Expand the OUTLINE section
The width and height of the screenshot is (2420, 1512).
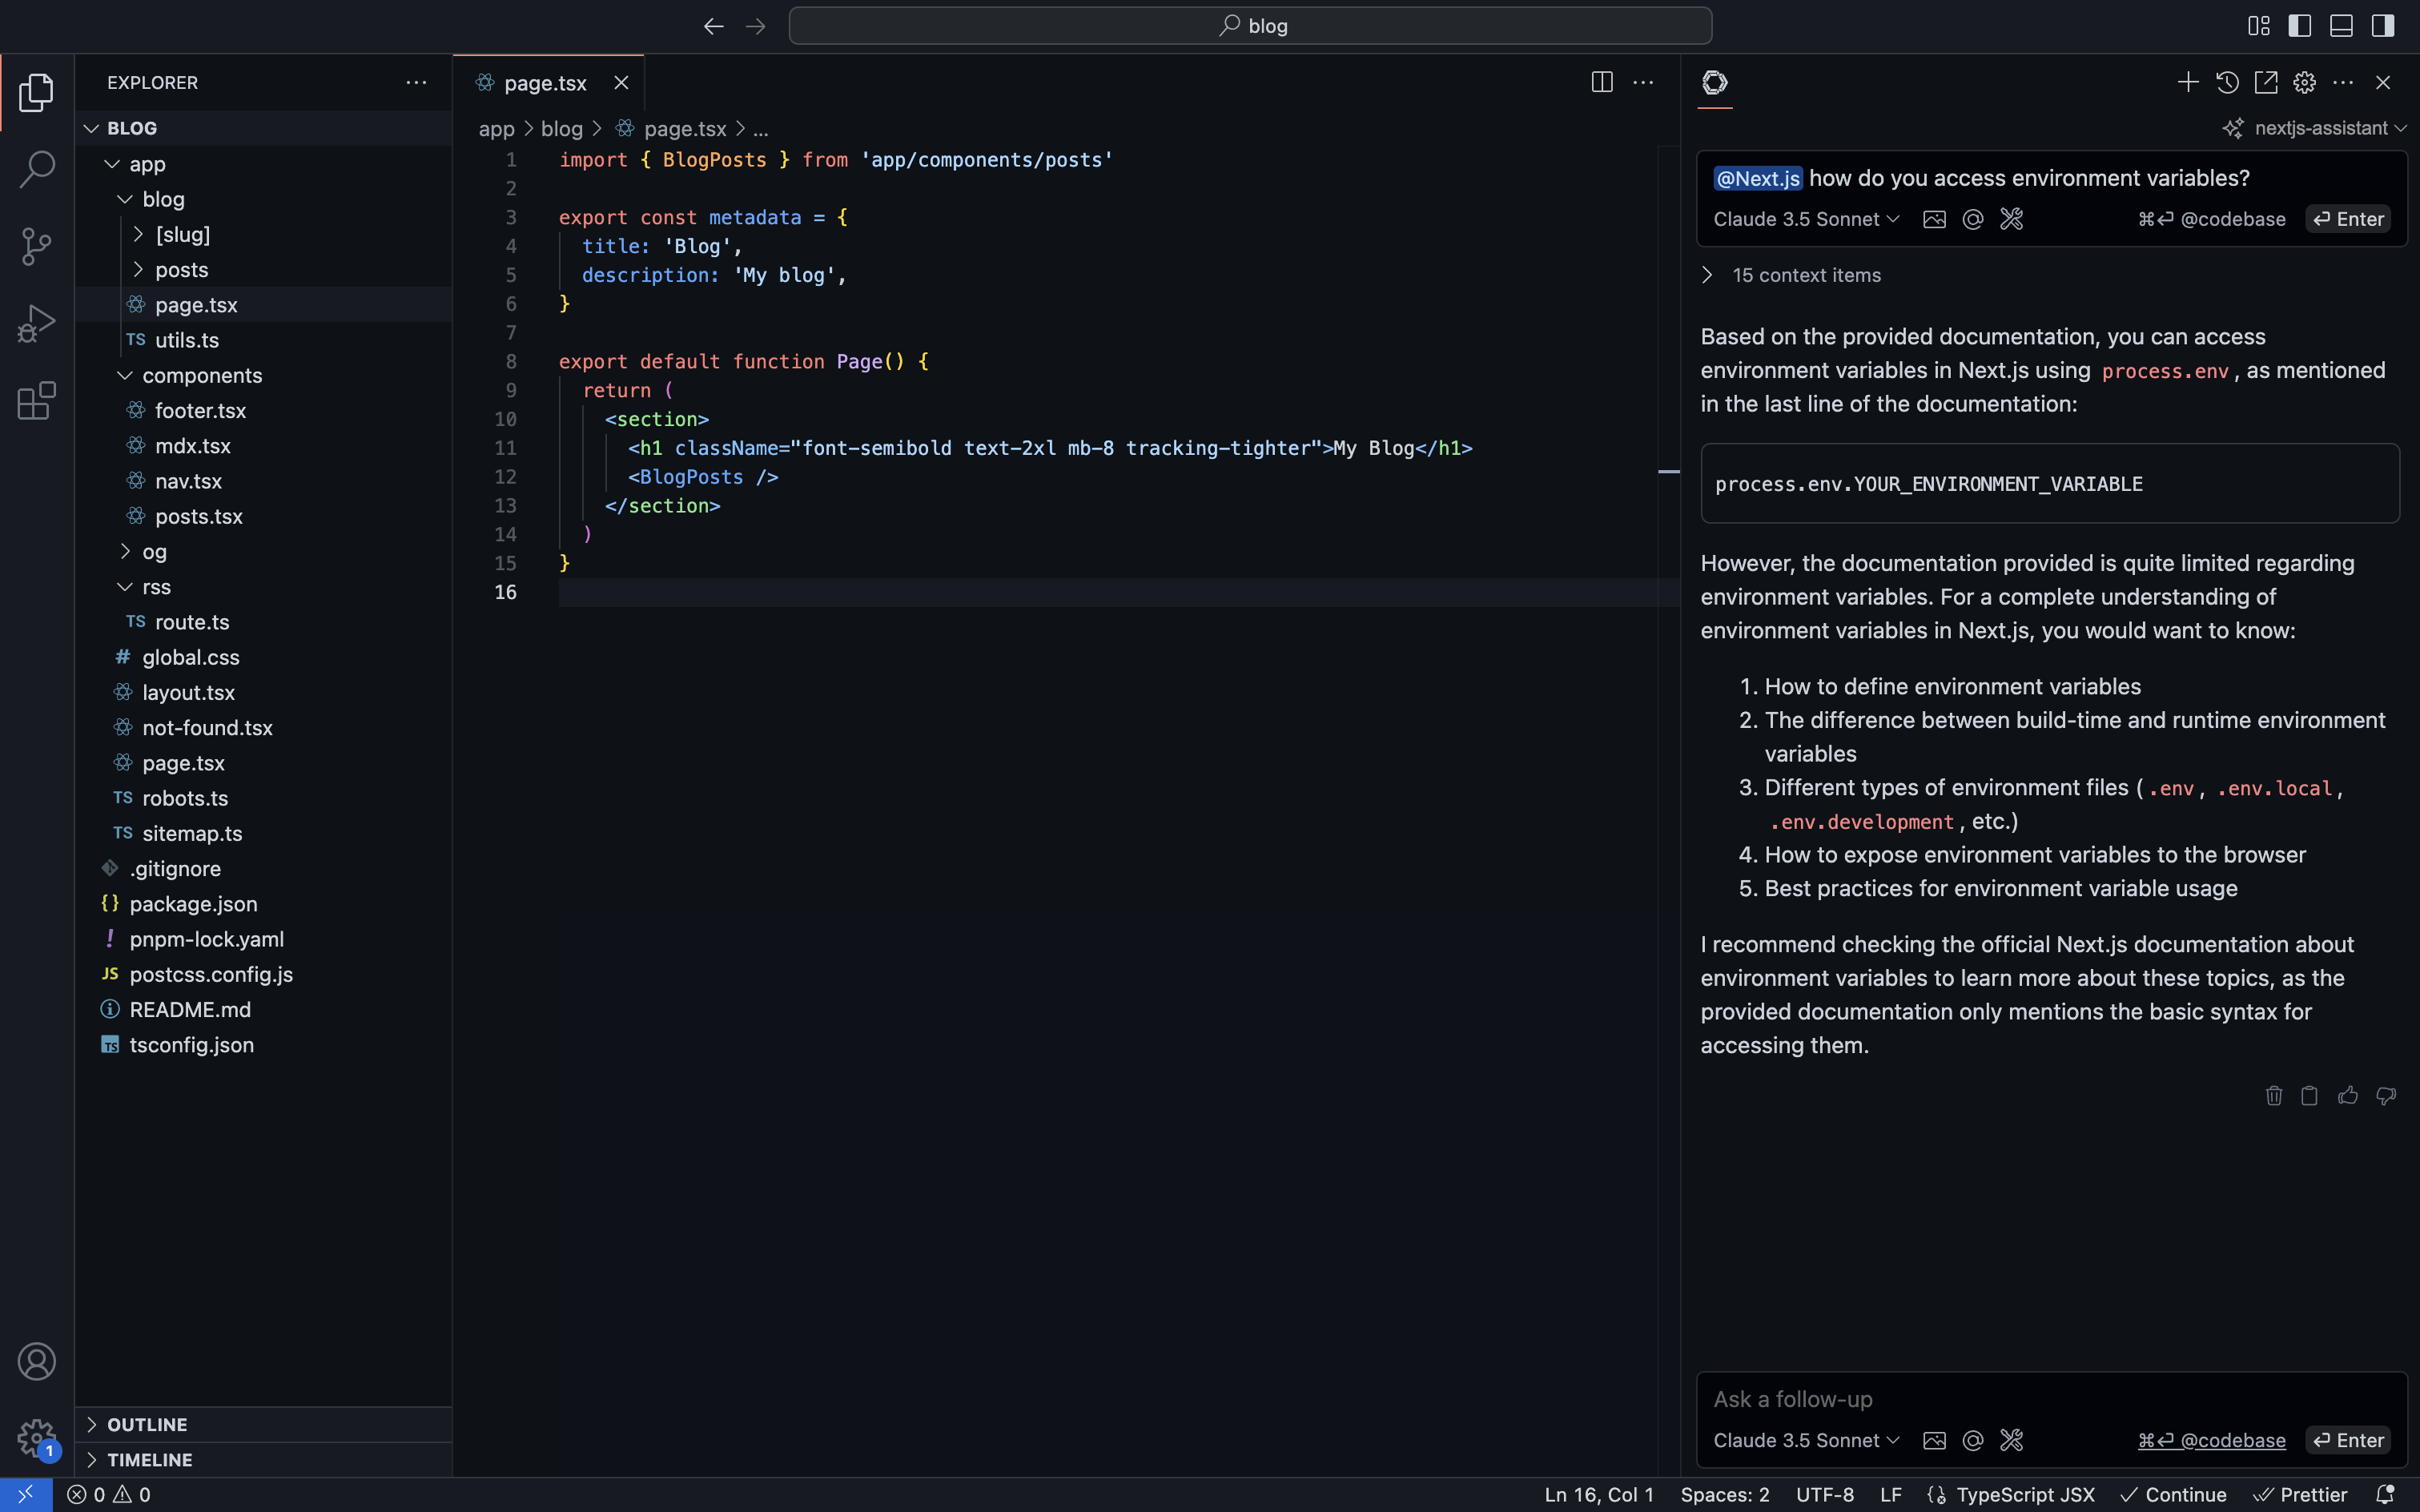click(x=146, y=1424)
